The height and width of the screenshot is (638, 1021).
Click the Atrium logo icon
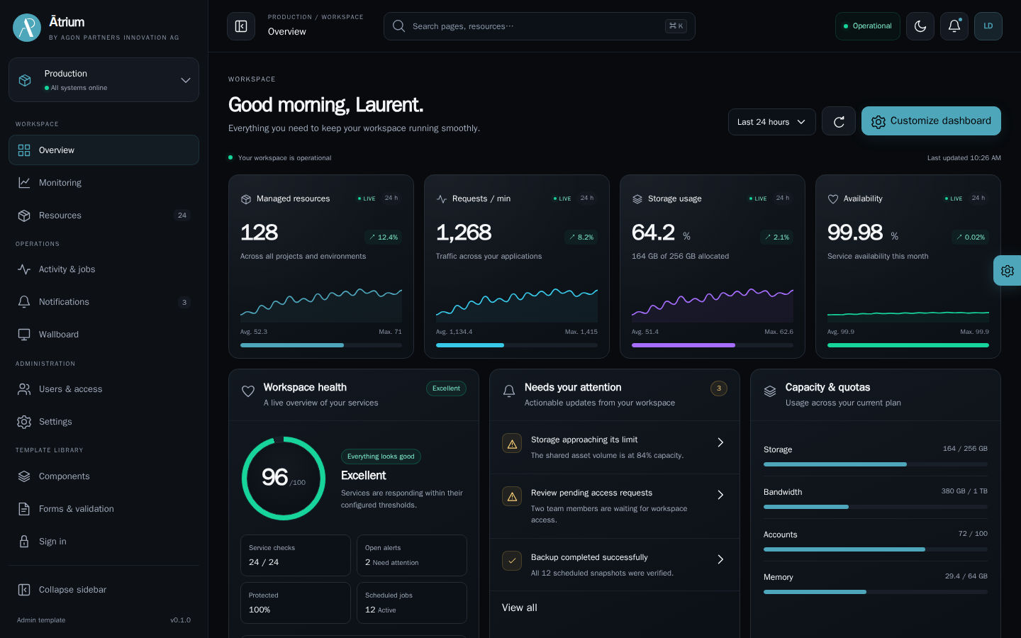(x=27, y=28)
